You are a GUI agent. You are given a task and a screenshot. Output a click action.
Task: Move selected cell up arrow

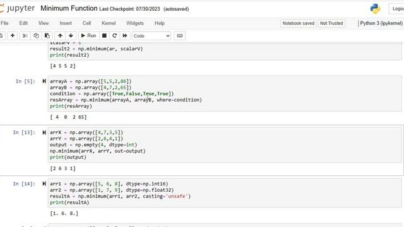60,36
